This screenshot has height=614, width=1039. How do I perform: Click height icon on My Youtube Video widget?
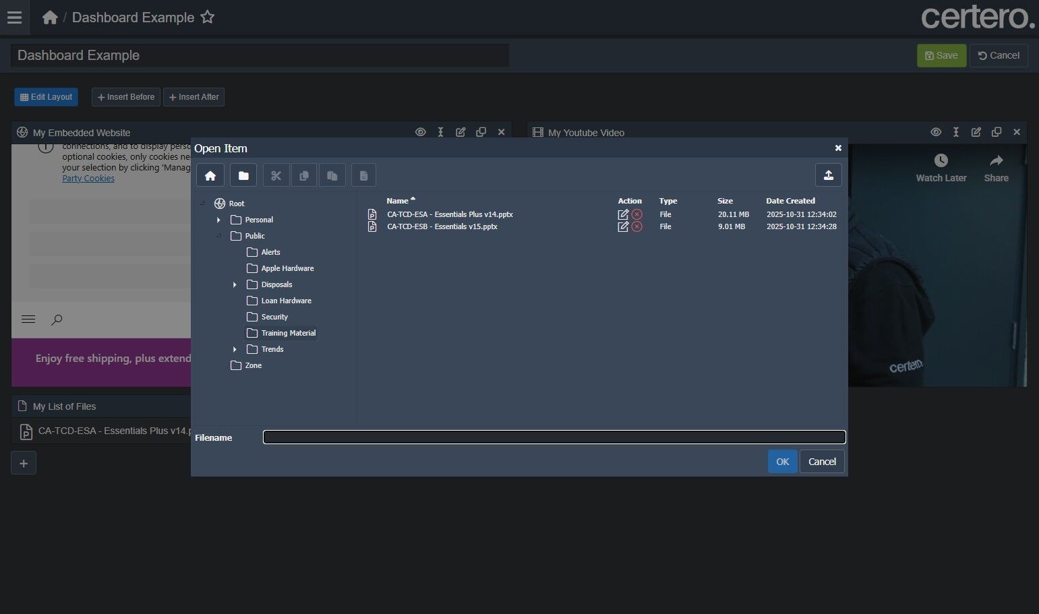tap(956, 132)
